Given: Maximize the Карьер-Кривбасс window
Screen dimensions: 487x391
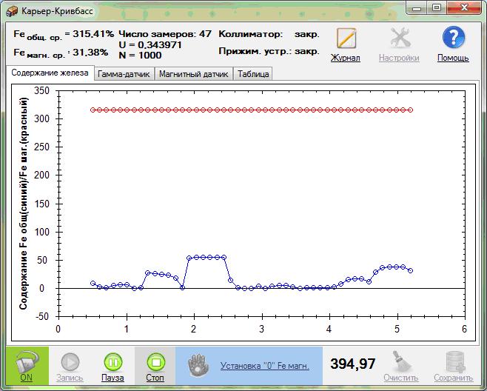Looking at the screenshot, I should (x=437, y=8).
